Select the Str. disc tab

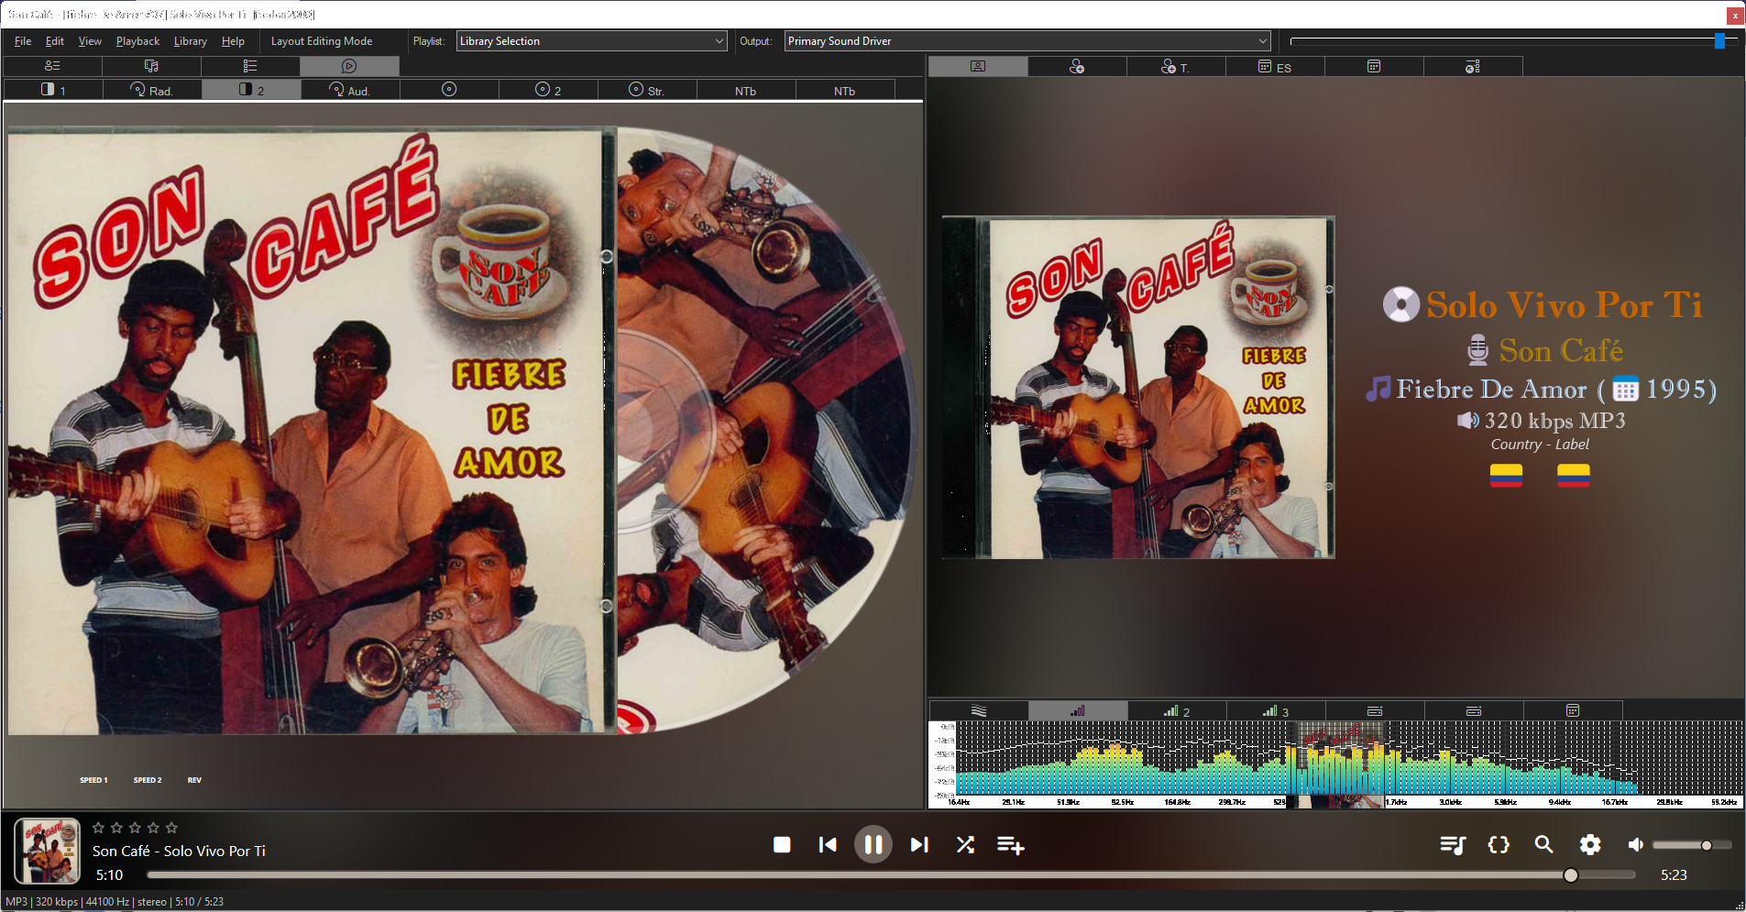647,90
